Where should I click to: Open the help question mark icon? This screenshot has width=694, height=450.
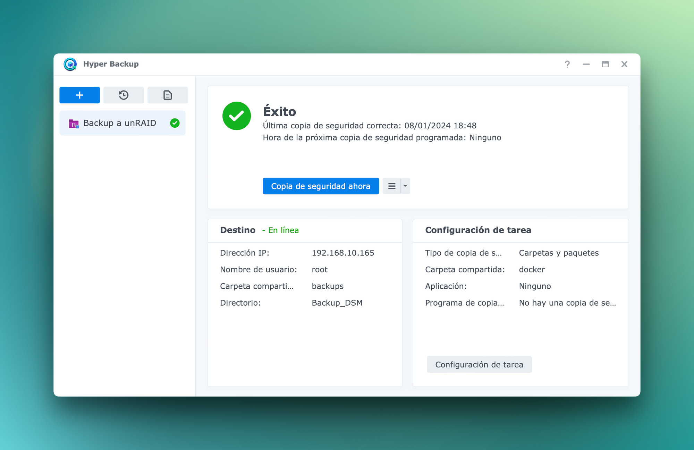click(567, 64)
